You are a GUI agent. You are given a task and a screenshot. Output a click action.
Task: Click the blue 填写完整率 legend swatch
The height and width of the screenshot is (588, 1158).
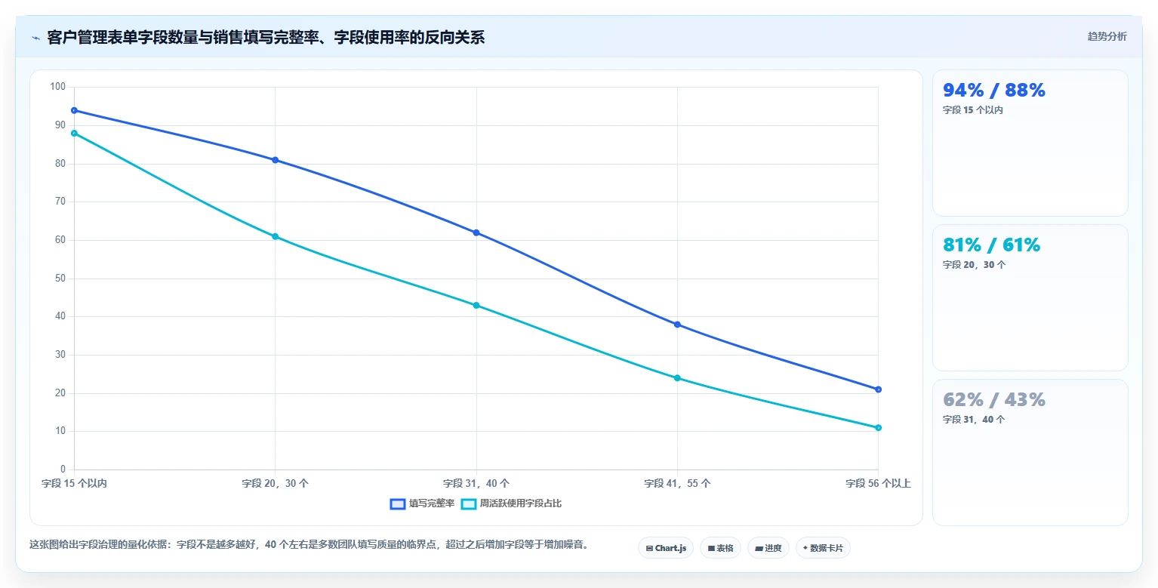pyautogui.click(x=398, y=503)
